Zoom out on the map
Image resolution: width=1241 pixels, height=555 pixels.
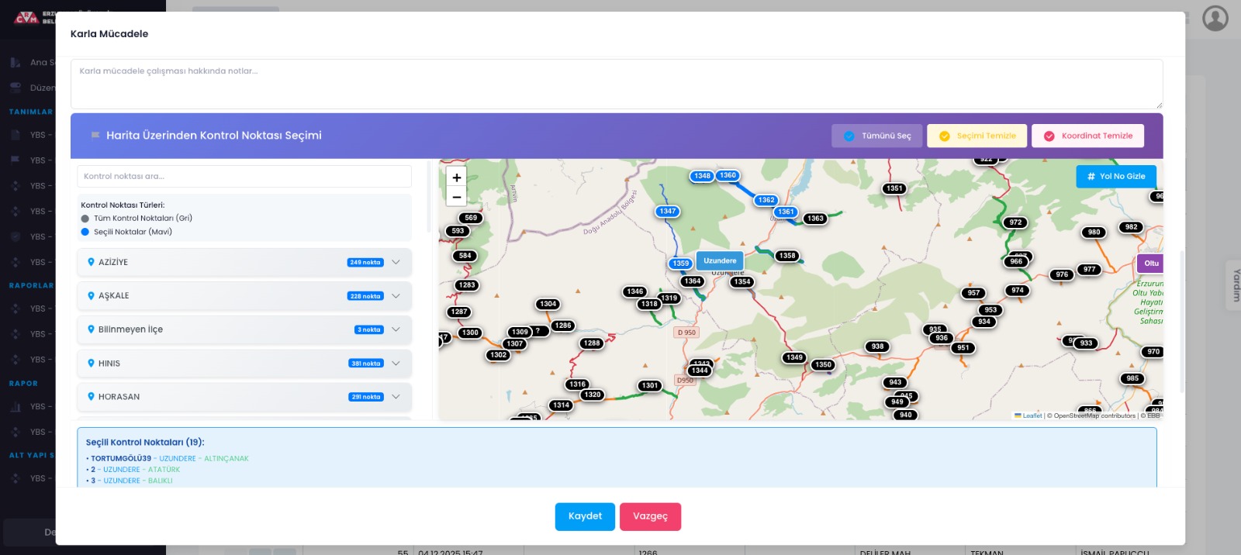[457, 197]
